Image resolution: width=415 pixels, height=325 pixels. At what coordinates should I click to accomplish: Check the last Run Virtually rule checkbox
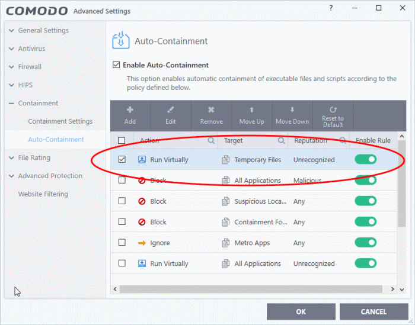pos(122,263)
